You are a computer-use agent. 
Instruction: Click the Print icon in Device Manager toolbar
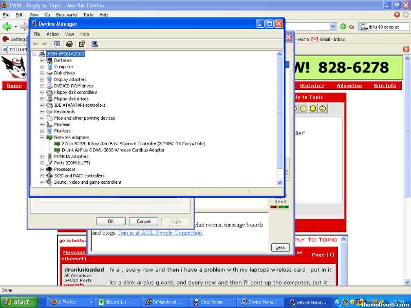coord(69,44)
